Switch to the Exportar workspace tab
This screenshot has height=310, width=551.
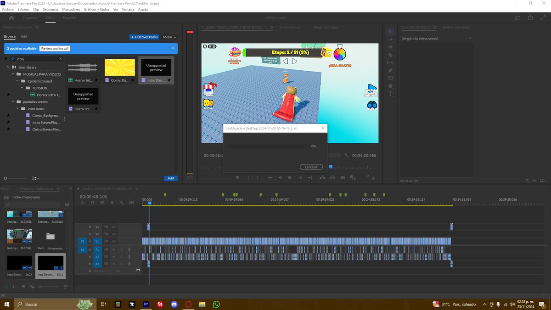coord(70,17)
